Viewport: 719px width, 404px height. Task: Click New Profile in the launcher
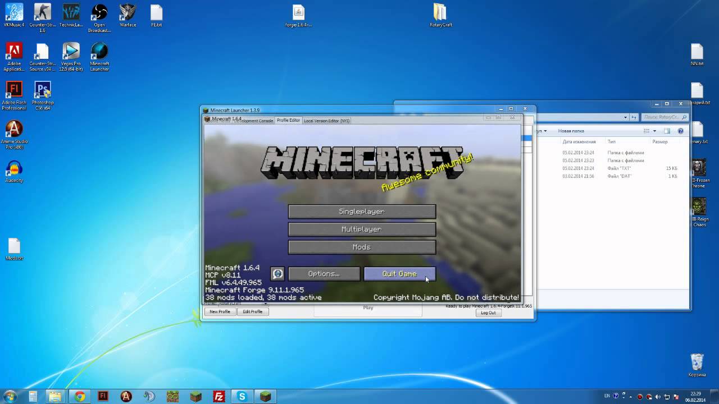pos(220,311)
